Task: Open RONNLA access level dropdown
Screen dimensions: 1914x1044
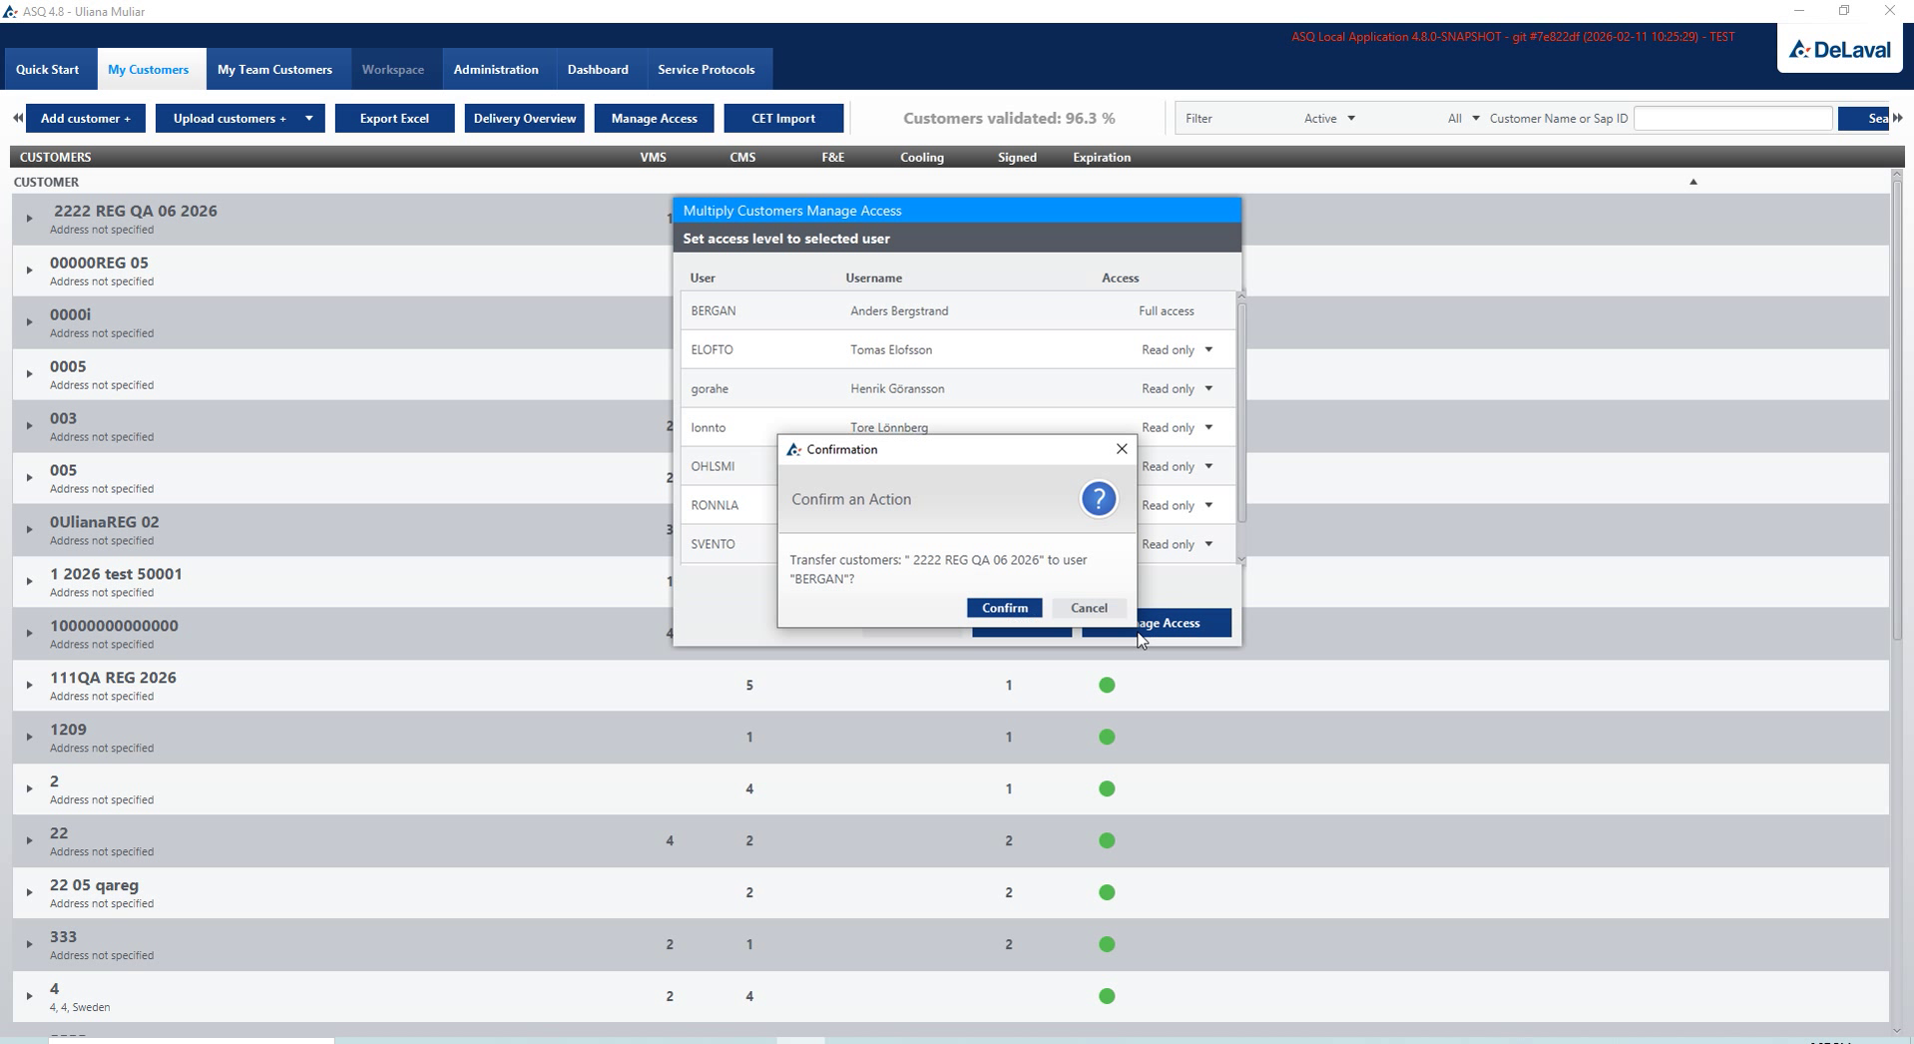Action: click(1208, 505)
